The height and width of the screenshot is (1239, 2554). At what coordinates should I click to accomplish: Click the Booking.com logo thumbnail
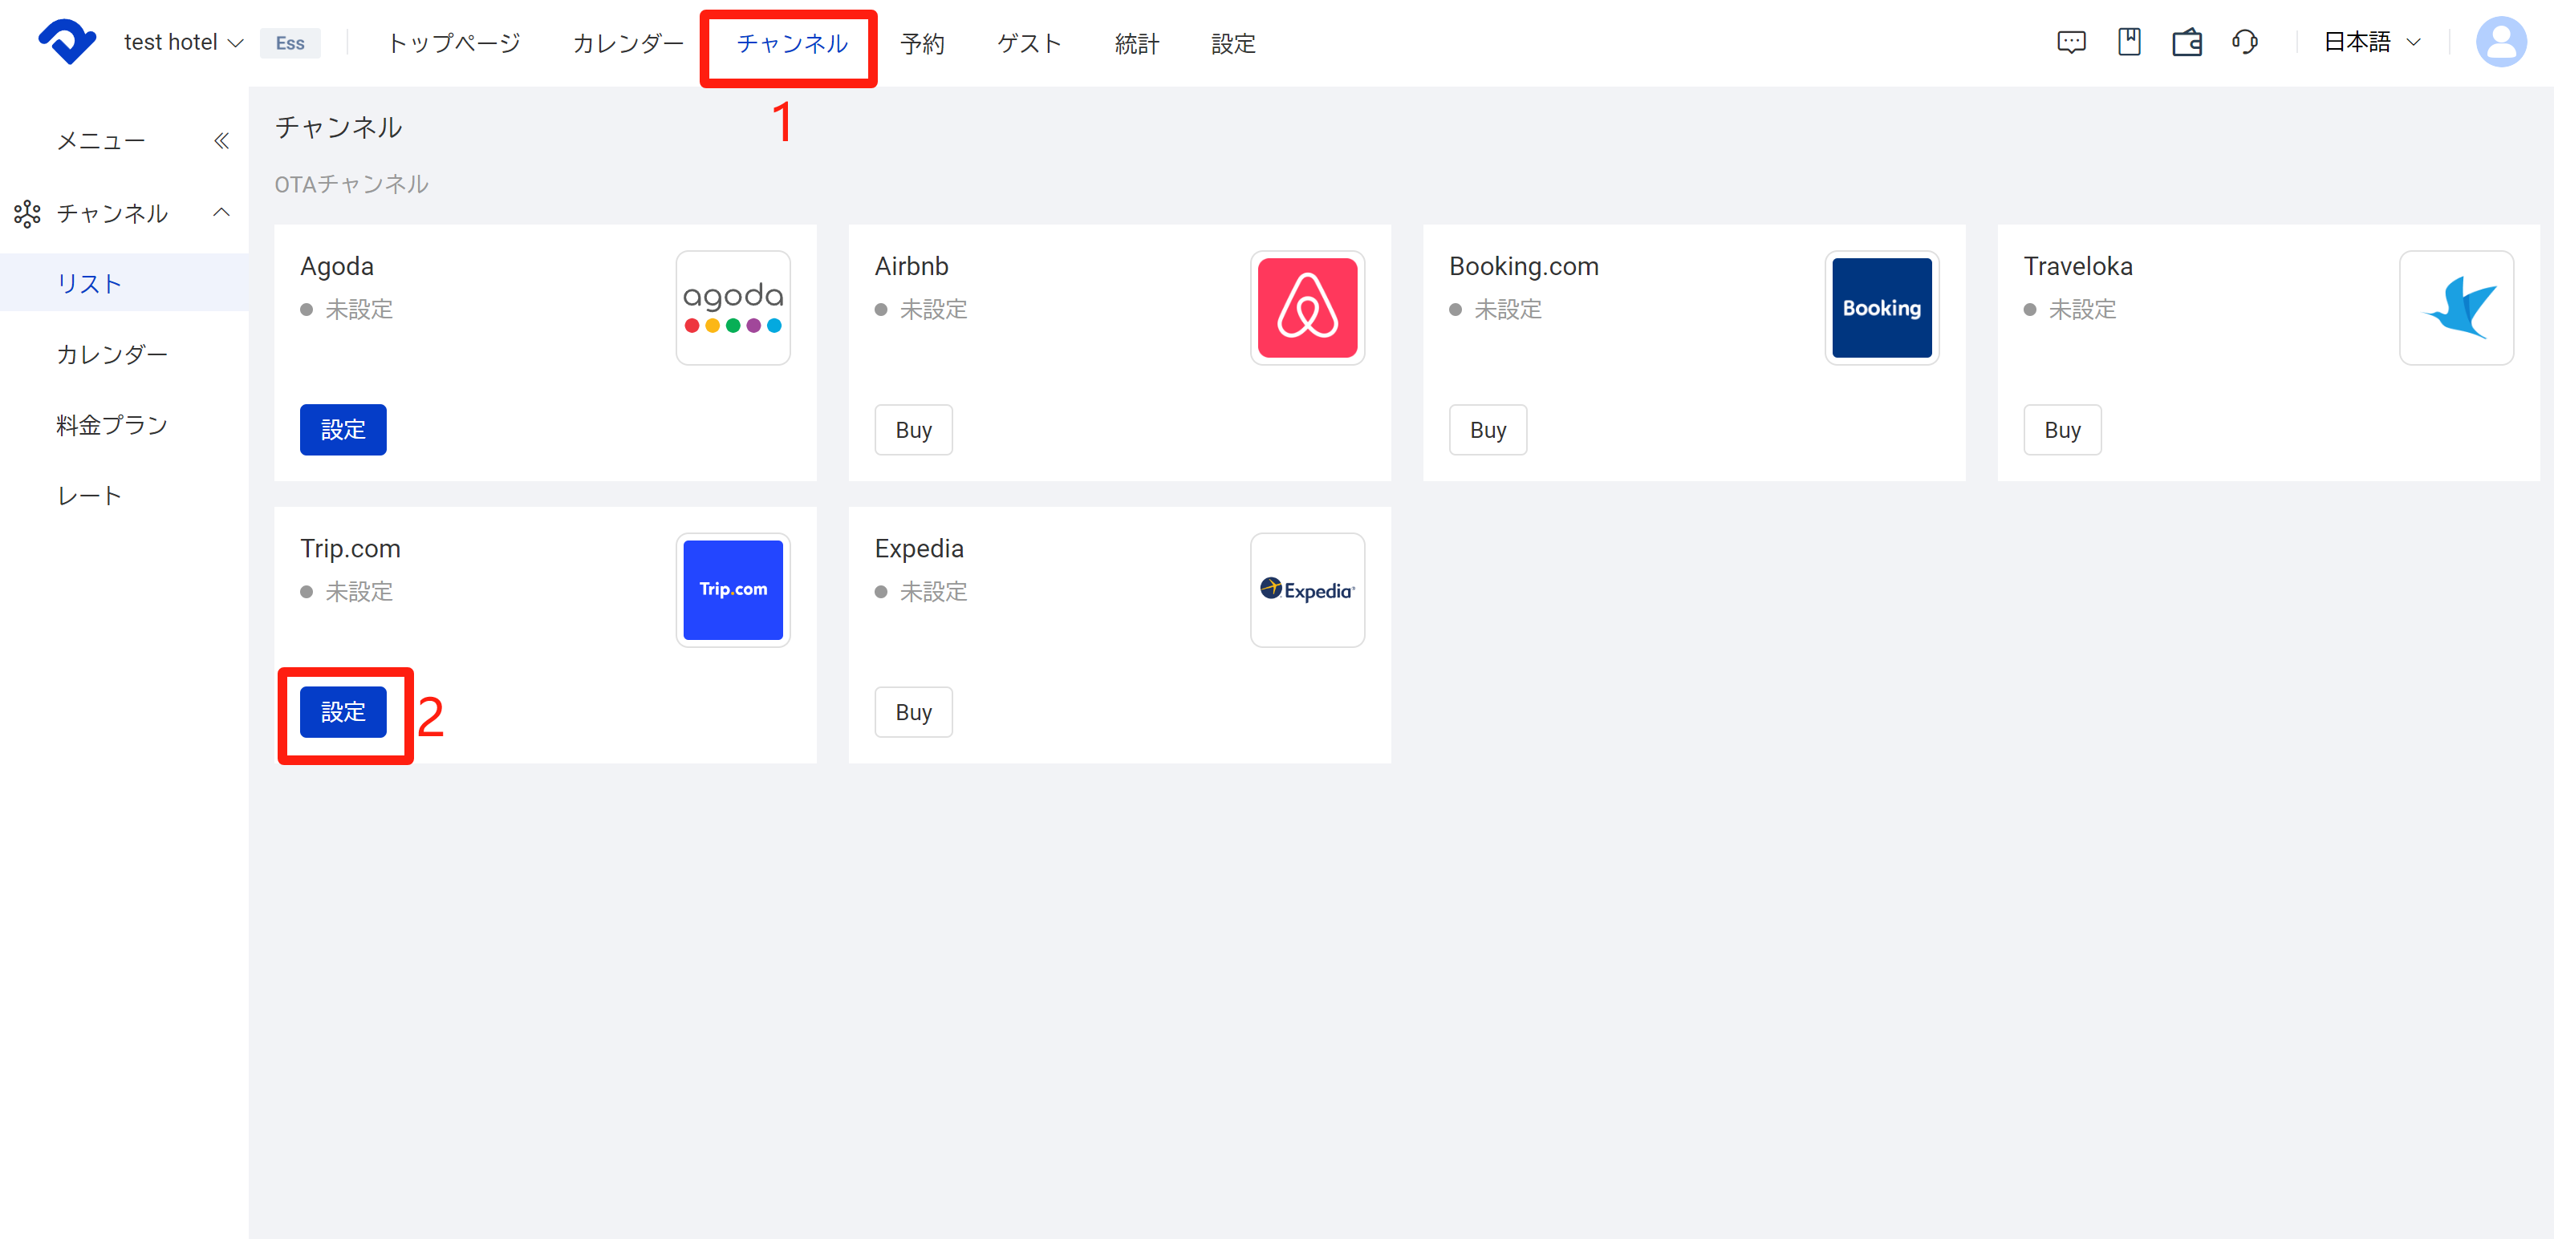click(x=1881, y=307)
